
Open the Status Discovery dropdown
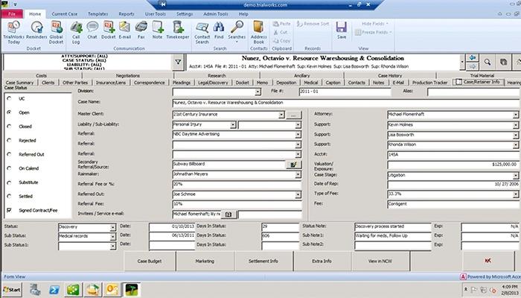point(113,227)
